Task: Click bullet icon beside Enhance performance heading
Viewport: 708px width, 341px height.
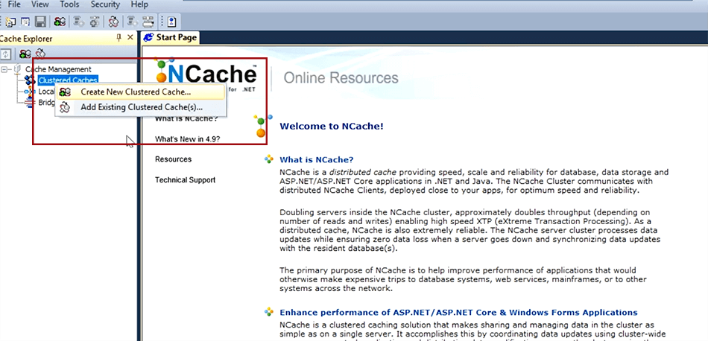Action: [269, 312]
